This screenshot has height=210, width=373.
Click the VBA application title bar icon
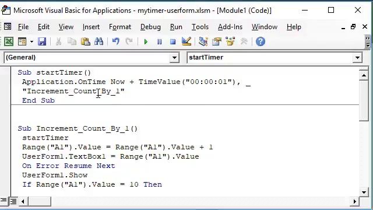tap(6, 10)
